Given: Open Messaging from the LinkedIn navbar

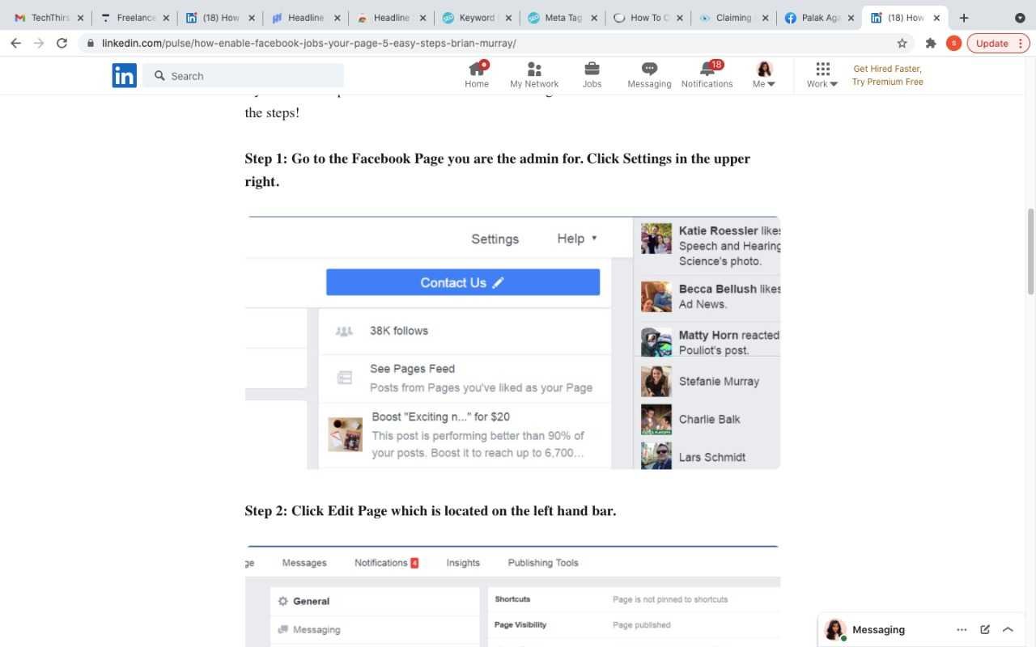Looking at the screenshot, I should (x=649, y=74).
